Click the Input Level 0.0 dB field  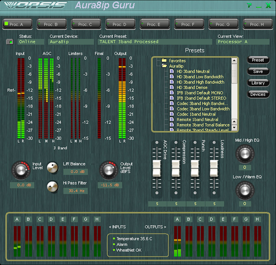[x=22, y=185]
